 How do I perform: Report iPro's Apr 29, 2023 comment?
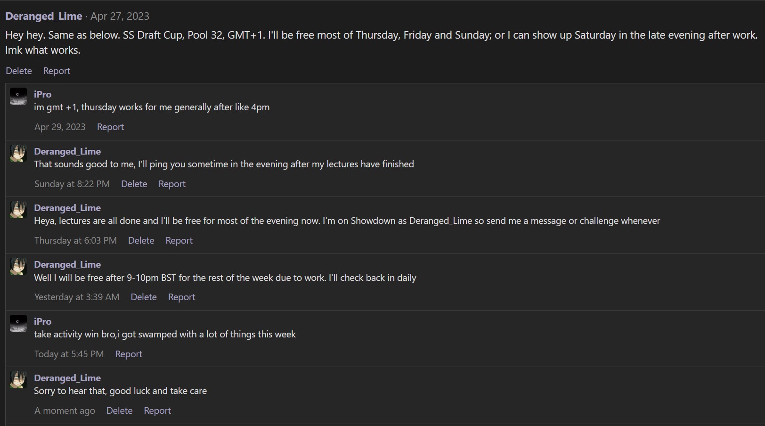pos(110,127)
